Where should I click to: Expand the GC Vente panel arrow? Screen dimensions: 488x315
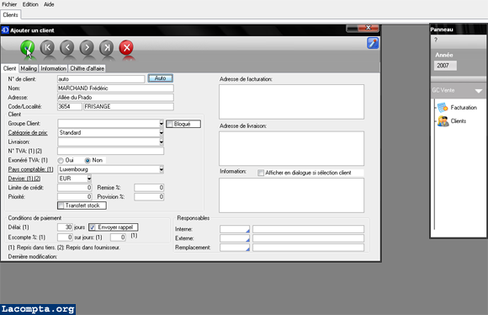click(x=479, y=91)
